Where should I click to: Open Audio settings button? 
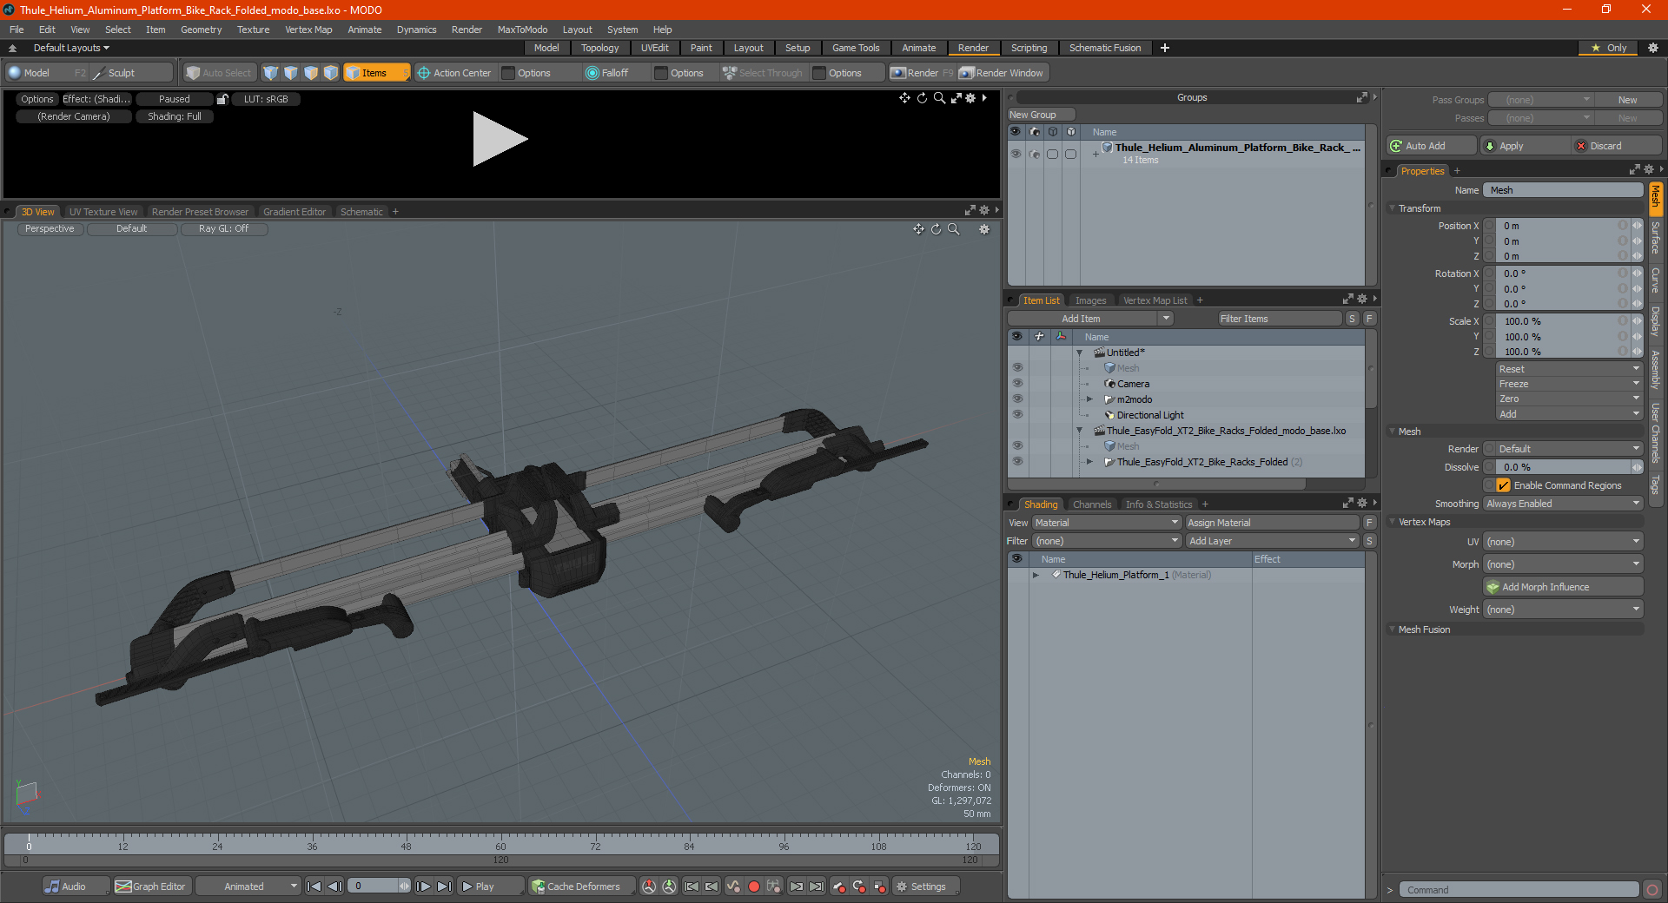(76, 887)
